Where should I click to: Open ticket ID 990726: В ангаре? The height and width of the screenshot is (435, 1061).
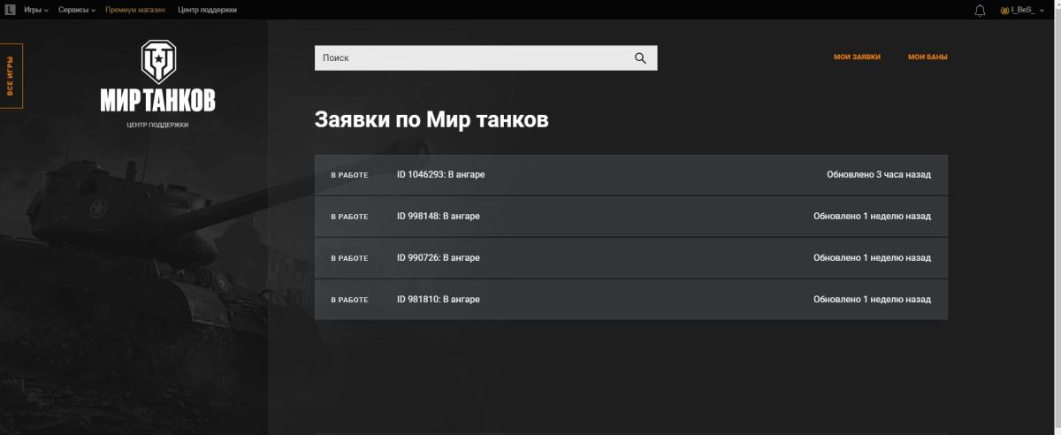point(630,258)
